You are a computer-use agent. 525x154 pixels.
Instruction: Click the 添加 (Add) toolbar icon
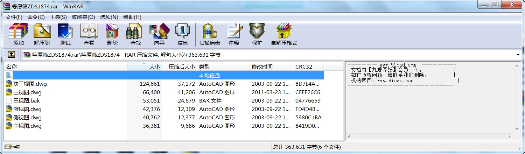pos(18,34)
